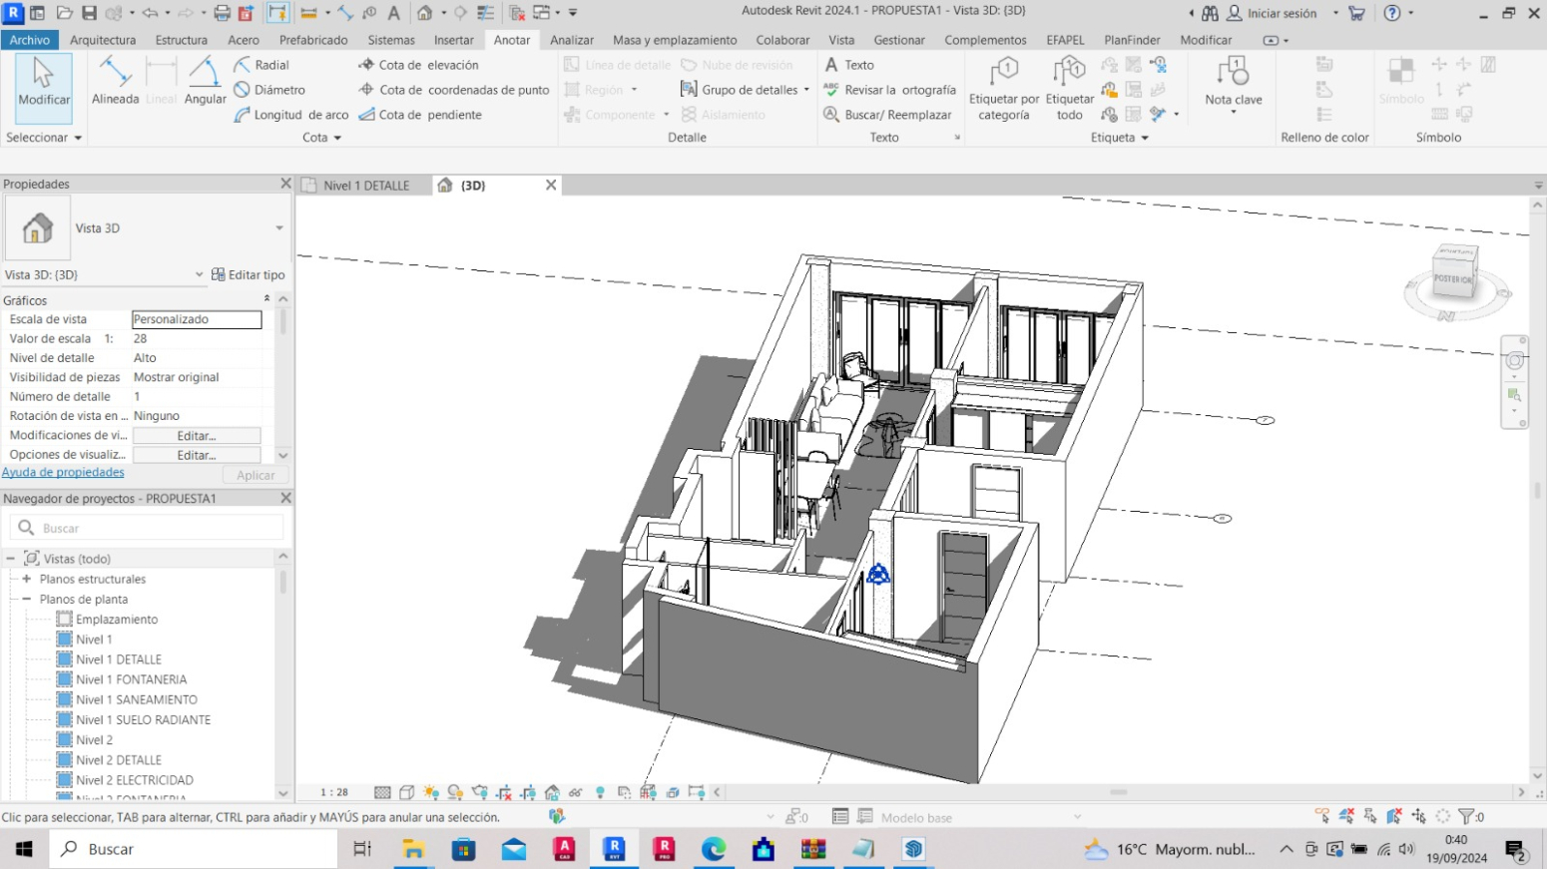Open the Vista 3D: {3D} instance dropdown

coord(199,274)
